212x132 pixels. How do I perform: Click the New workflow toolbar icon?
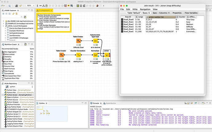click(x=2, y=6)
